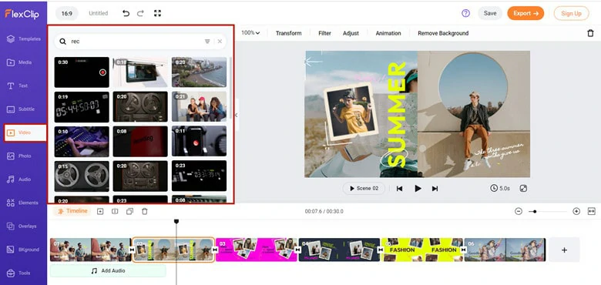601x285 pixels.
Task: Open the Elements sidebar tab
Action: pyautogui.click(x=23, y=203)
